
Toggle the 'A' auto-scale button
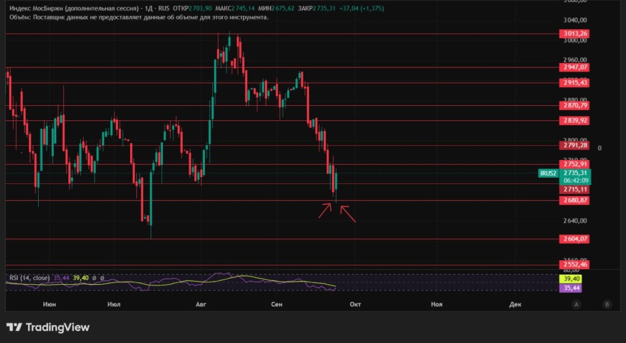click(x=576, y=304)
